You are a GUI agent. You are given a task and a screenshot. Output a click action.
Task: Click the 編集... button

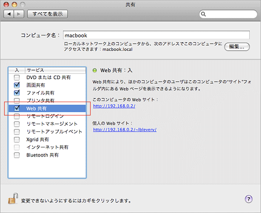(x=237, y=47)
